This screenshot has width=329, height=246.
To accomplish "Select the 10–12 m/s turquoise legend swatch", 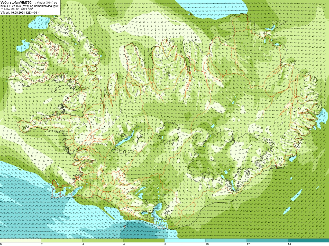I will [226, 241].
